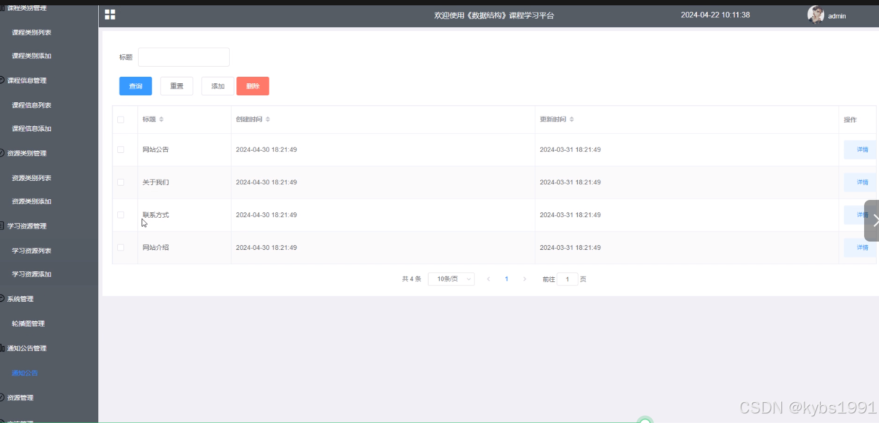Click the 重置 button
The image size is (879, 423).
pos(177,86)
